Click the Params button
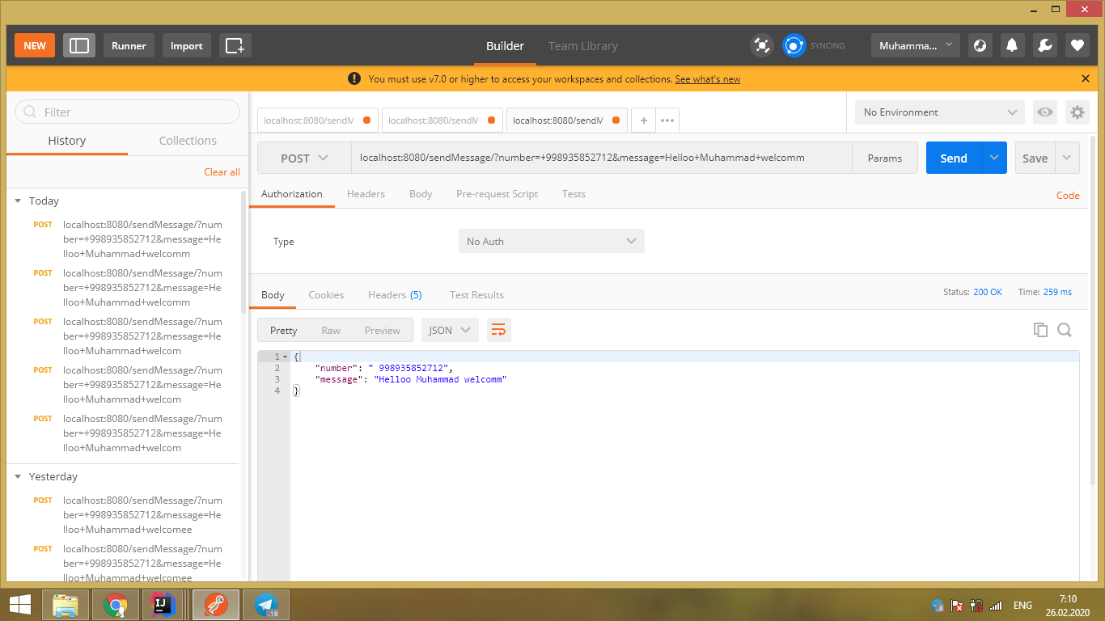1105x621 pixels. pos(885,158)
